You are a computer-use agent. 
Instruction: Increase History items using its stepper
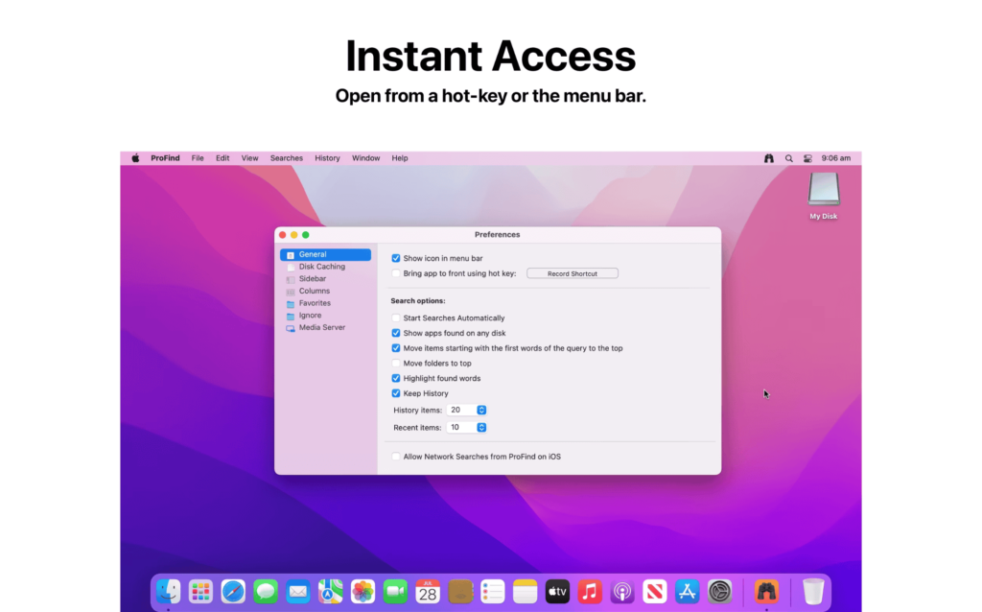point(480,407)
